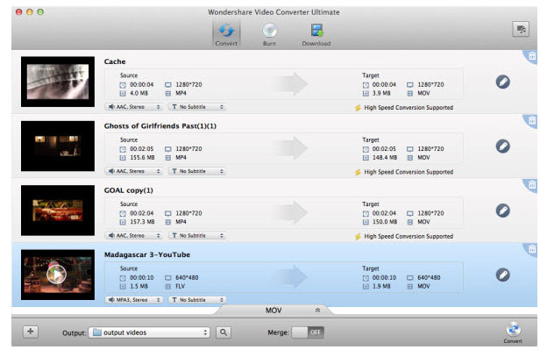This screenshot has height=357, width=547.
Task: Select the GOAL copy(1) thumbnail
Action: pyautogui.click(x=58, y=211)
